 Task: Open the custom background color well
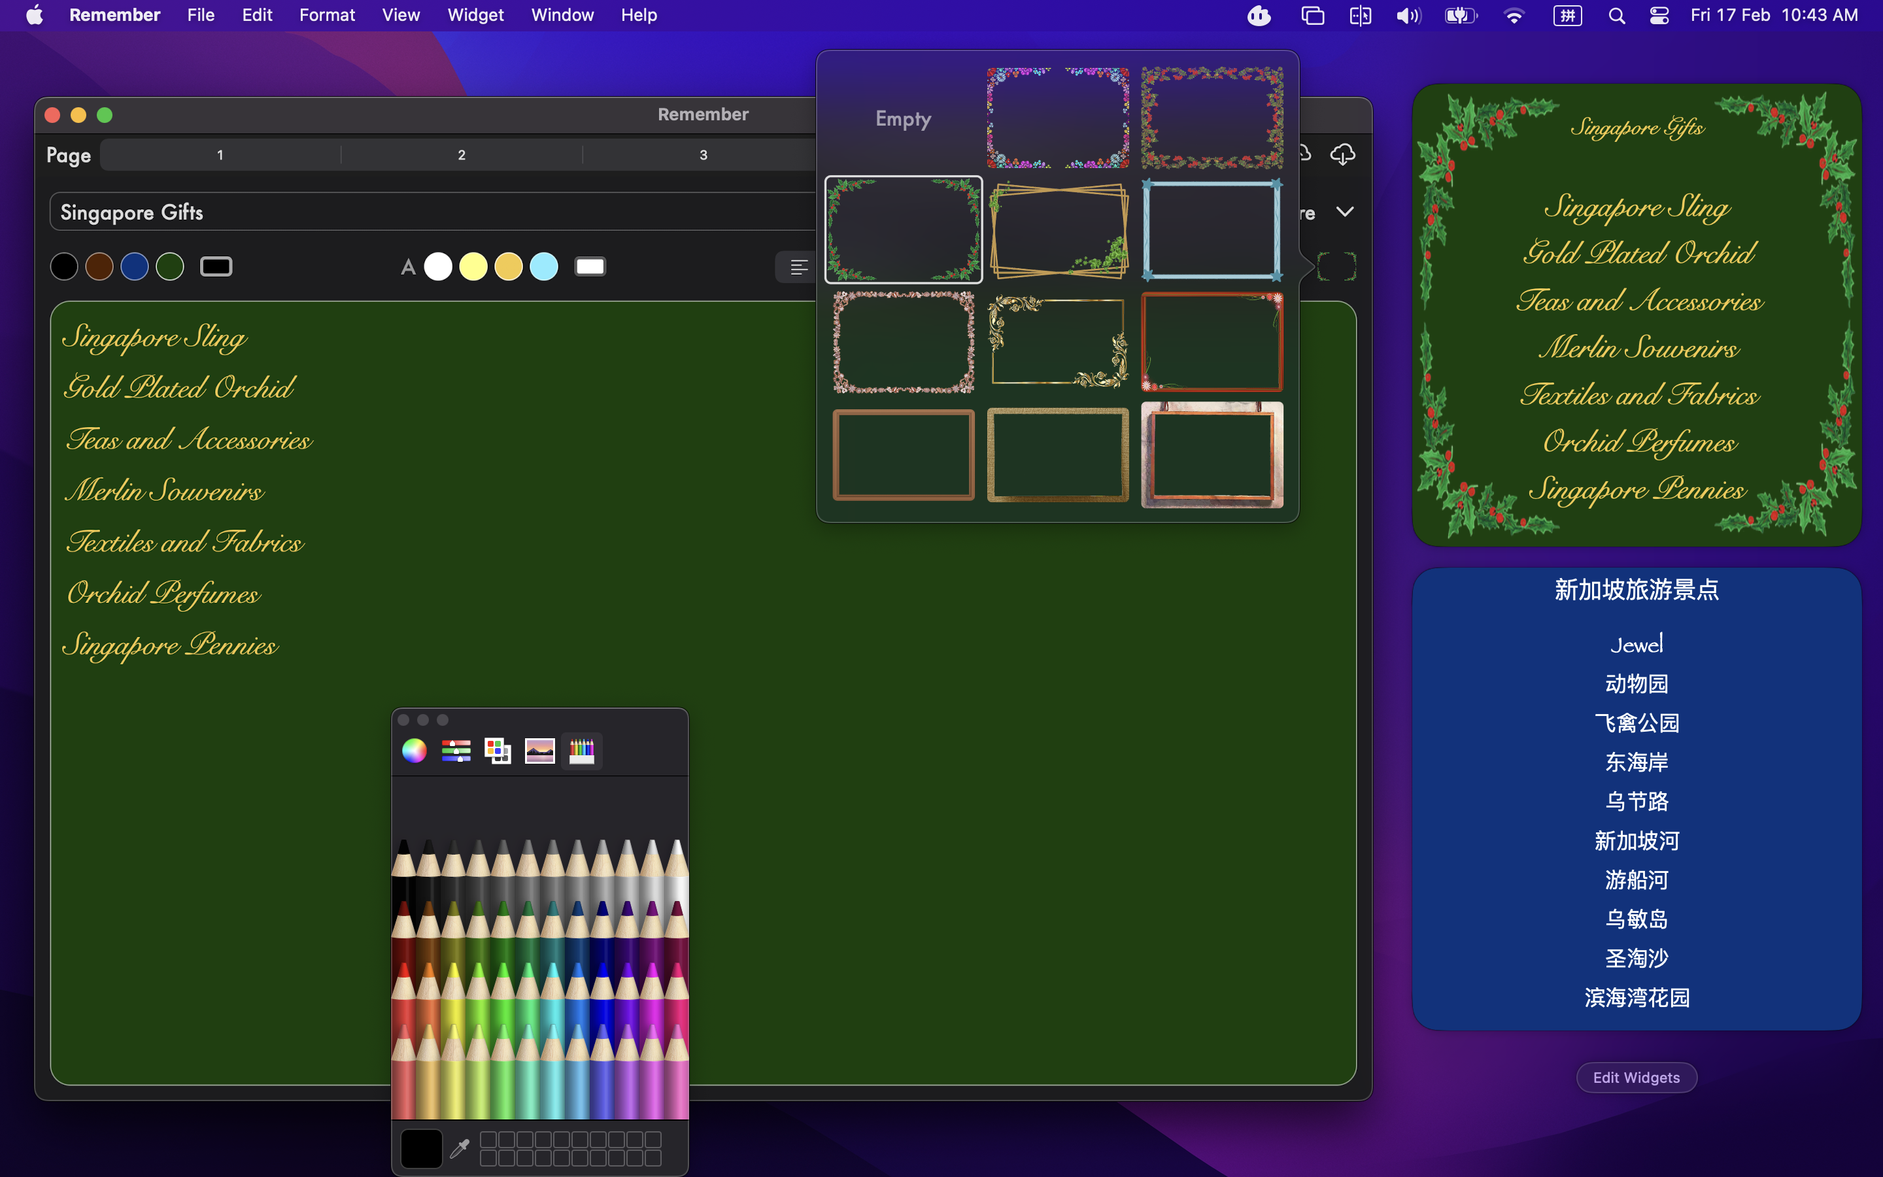[216, 267]
